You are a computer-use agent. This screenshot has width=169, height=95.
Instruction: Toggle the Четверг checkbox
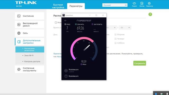(116, 39)
